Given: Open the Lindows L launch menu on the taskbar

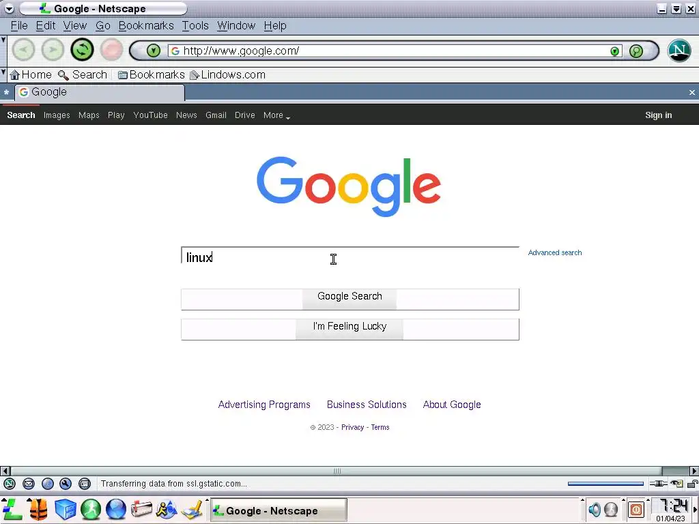Looking at the screenshot, I should (x=12, y=509).
